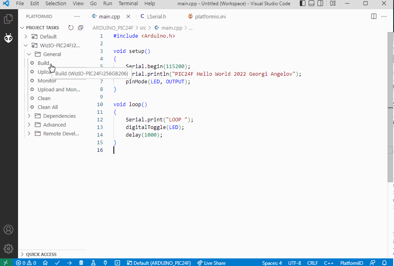This screenshot has height=266, width=394.
Task: Open notifications bell in status bar
Action: 384,263
